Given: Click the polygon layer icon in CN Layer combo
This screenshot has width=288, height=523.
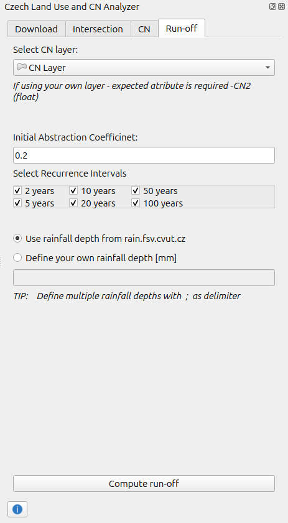Looking at the screenshot, I should pyautogui.click(x=22, y=67).
